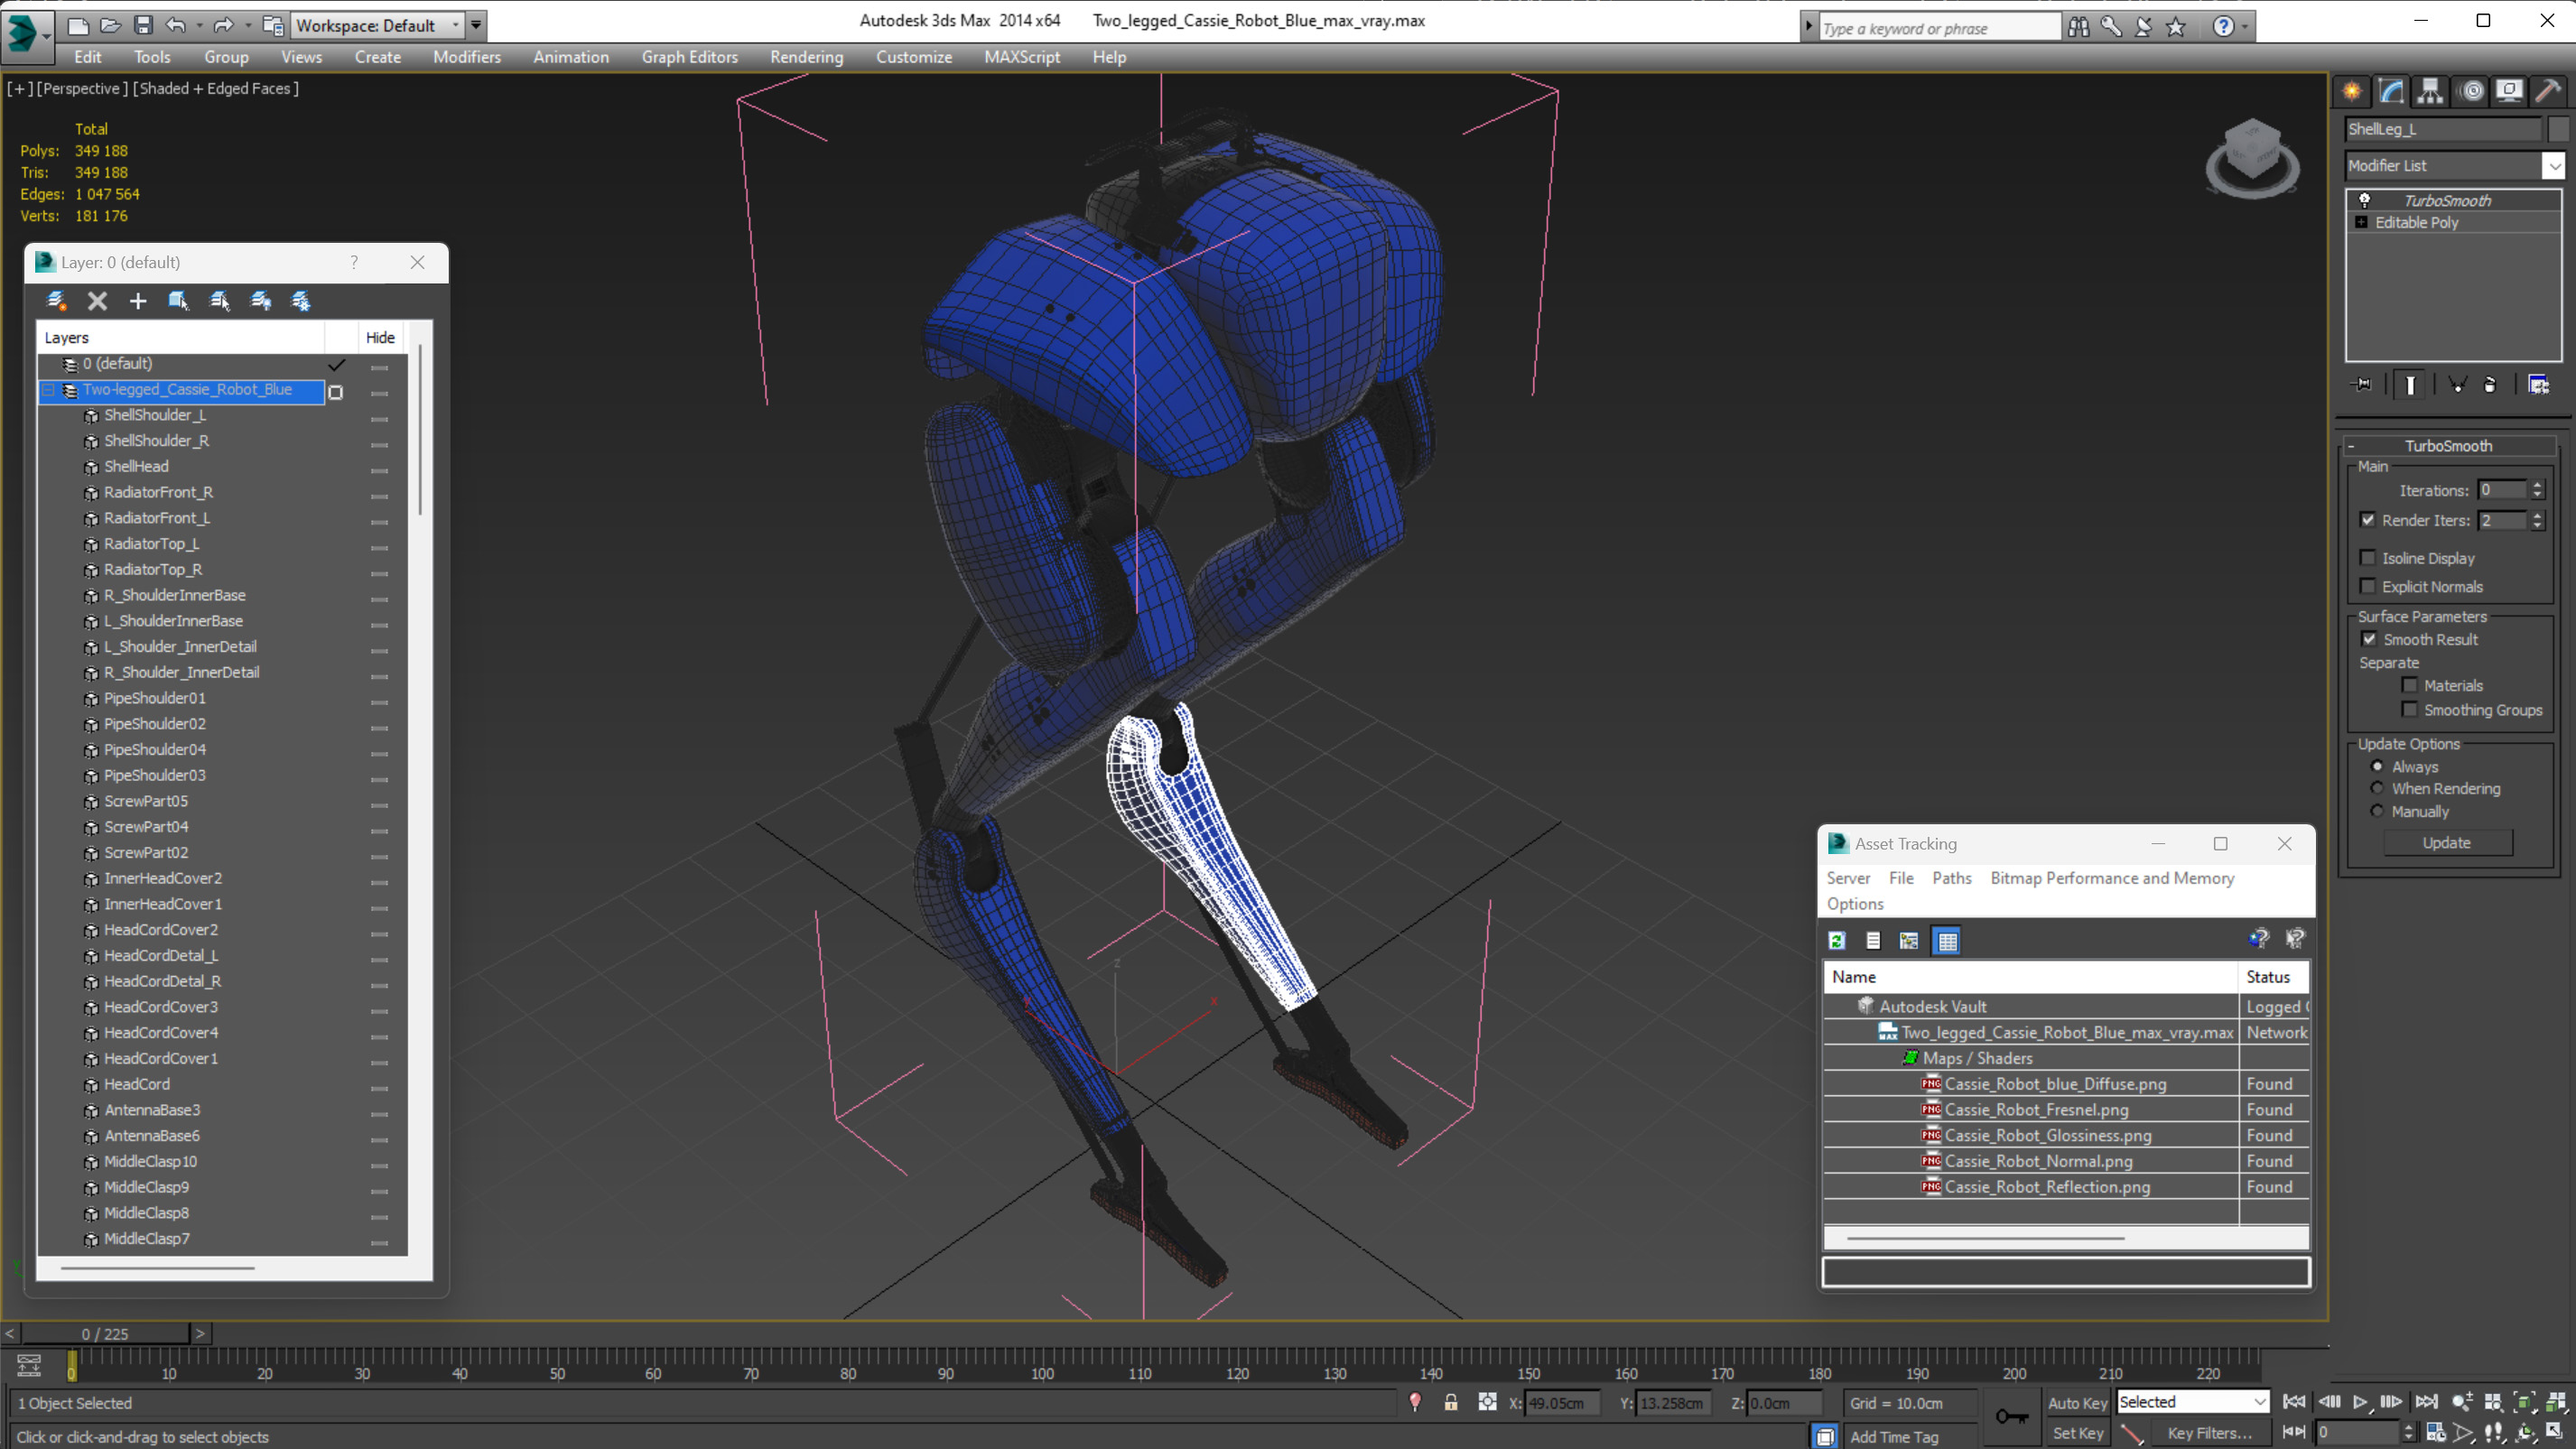
Task: Click the TurboSmooth Update button
Action: (x=2446, y=843)
